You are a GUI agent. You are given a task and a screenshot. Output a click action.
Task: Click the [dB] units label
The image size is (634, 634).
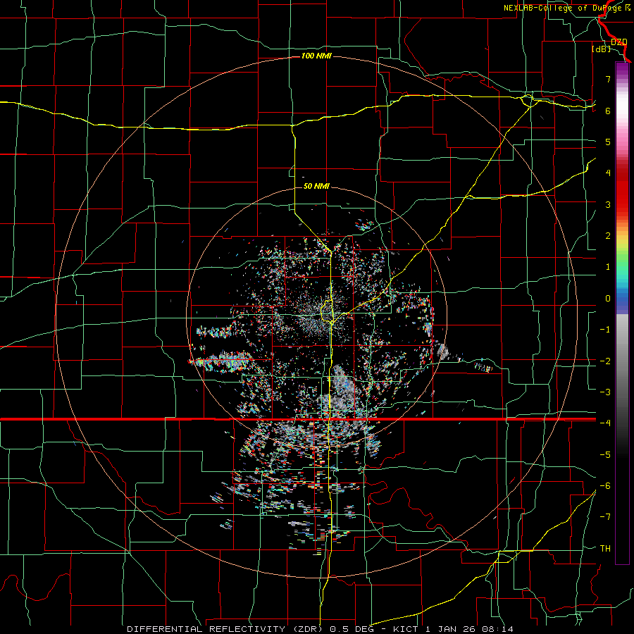pyautogui.click(x=601, y=49)
